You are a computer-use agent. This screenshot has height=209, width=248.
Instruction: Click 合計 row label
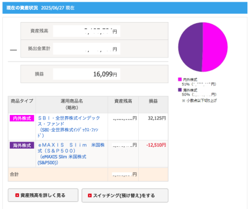[x=15, y=174]
